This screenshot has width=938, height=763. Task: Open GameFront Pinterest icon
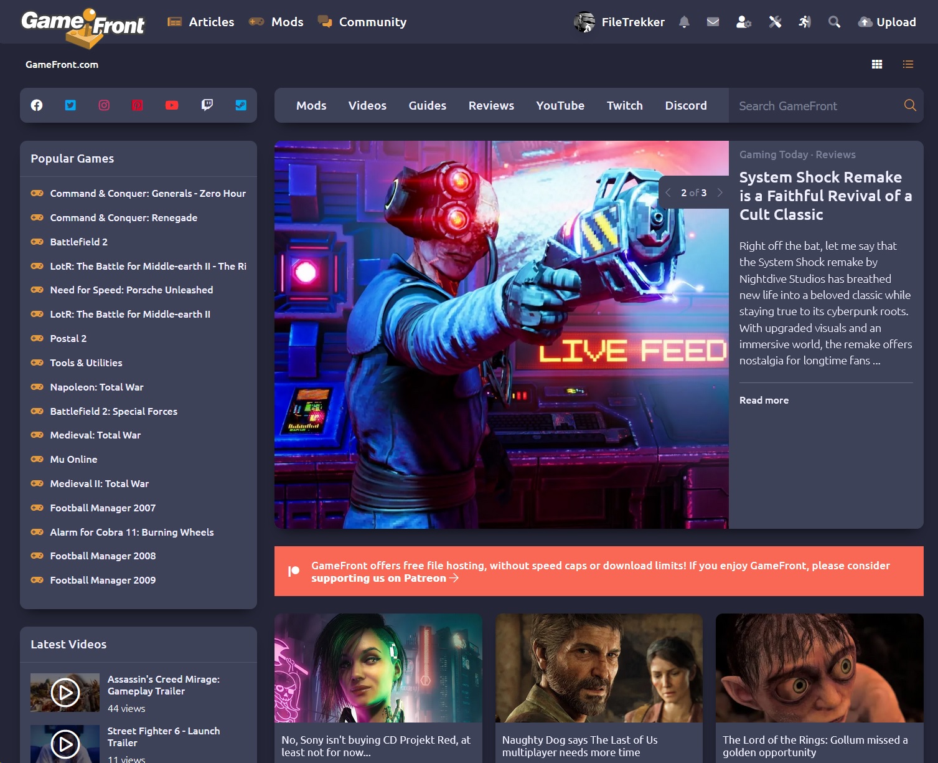tap(138, 105)
